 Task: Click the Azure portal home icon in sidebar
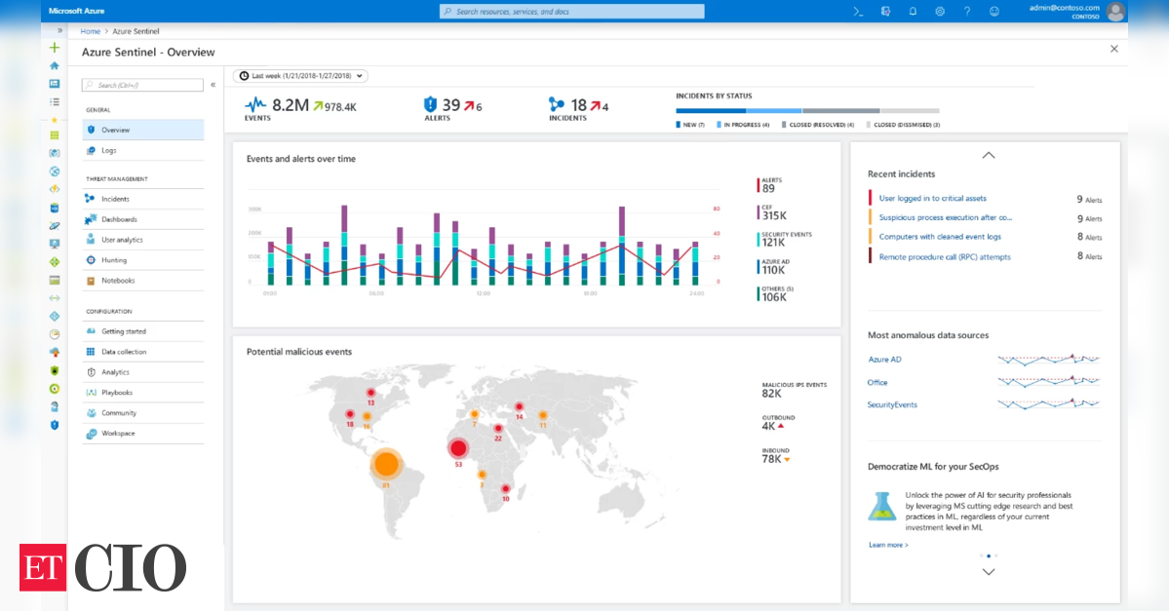click(55, 65)
